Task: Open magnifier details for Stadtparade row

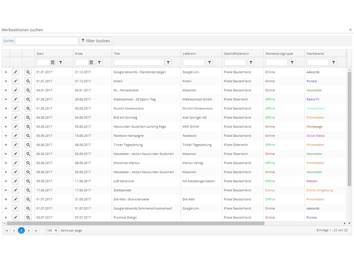Action: point(28,190)
